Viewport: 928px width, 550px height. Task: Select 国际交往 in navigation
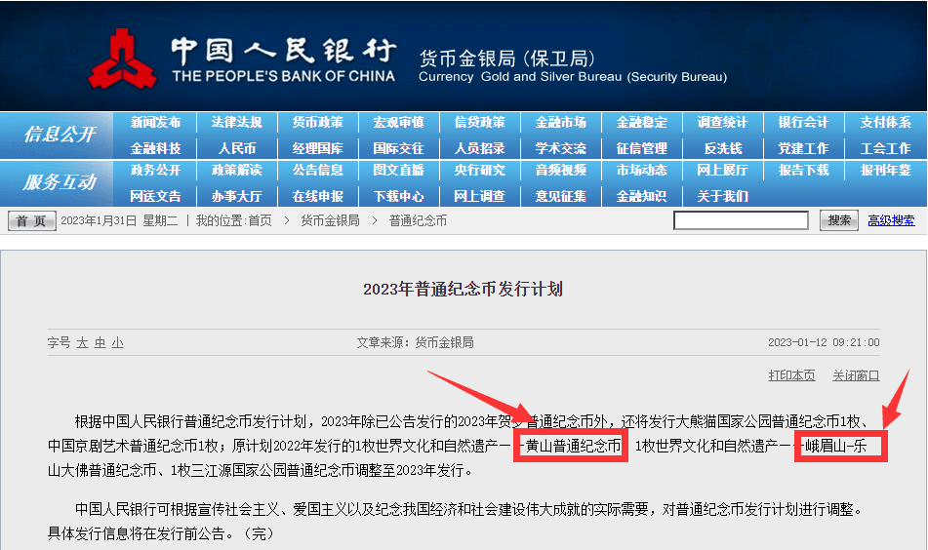pyautogui.click(x=399, y=148)
